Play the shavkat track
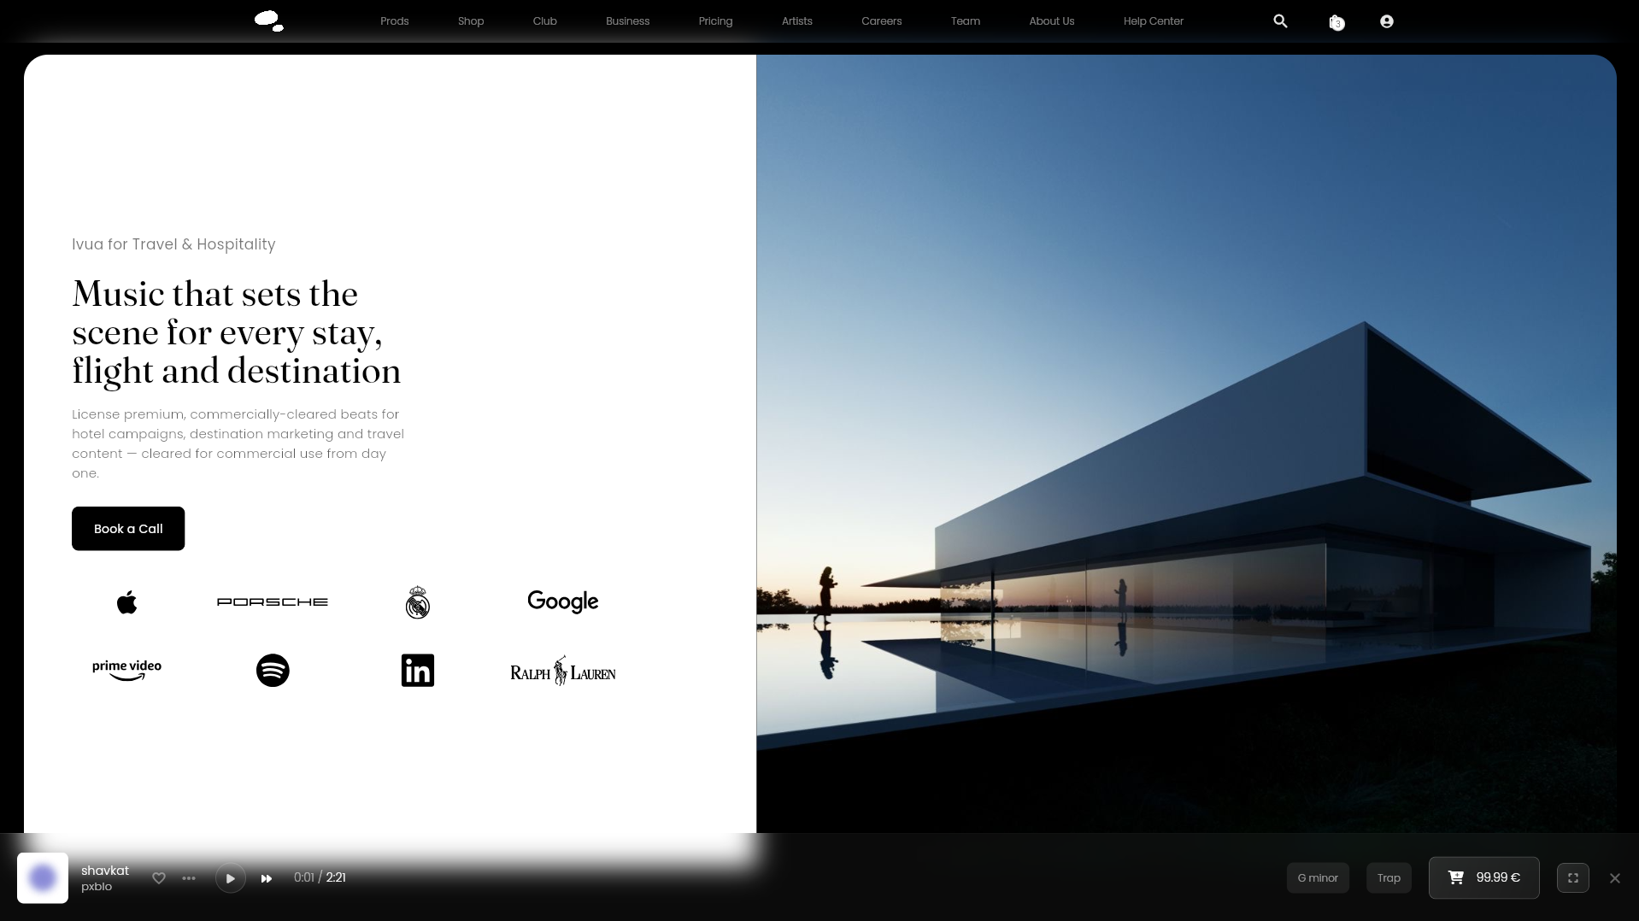 click(x=231, y=878)
